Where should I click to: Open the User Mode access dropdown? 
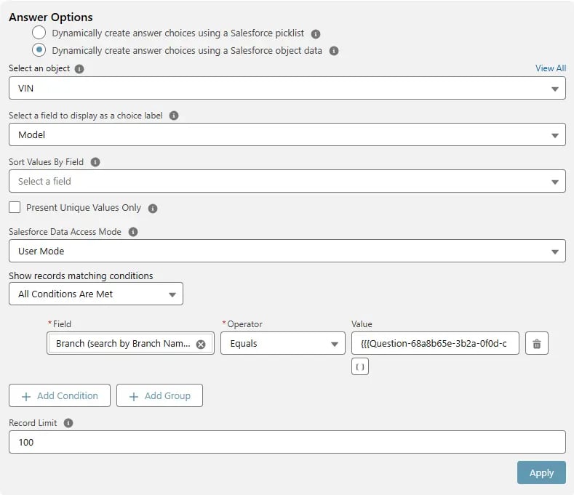point(287,251)
